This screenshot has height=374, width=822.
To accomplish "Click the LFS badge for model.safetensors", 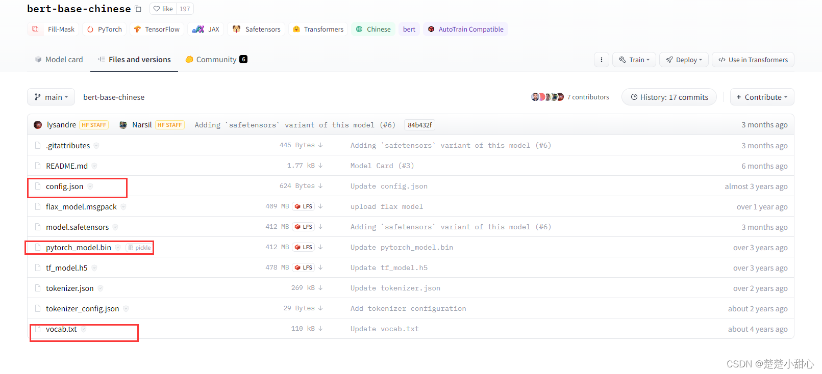I will 304,227.
